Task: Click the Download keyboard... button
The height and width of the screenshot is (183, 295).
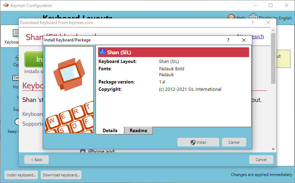Action: [x=61, y=175]
